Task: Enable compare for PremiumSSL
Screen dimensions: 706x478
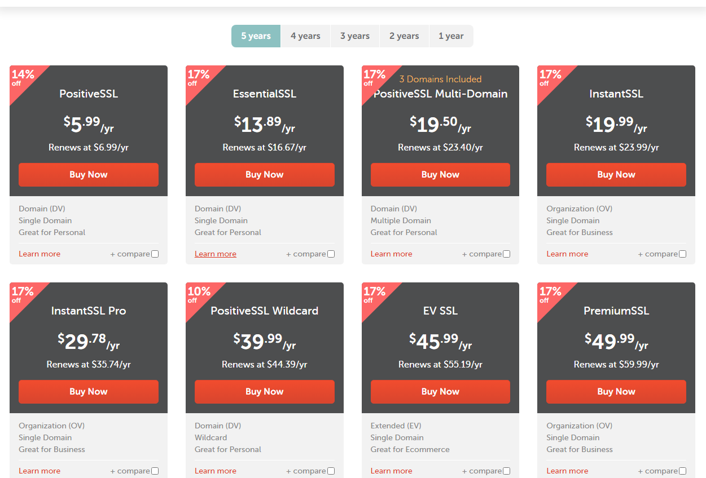Action: [x=683, y=471]
